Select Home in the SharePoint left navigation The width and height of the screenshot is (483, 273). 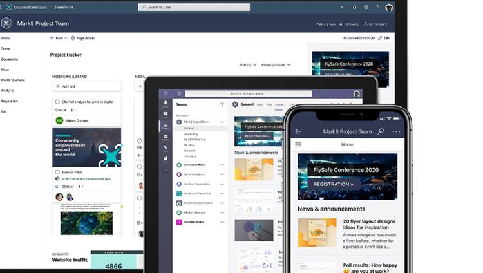(6, 38)
